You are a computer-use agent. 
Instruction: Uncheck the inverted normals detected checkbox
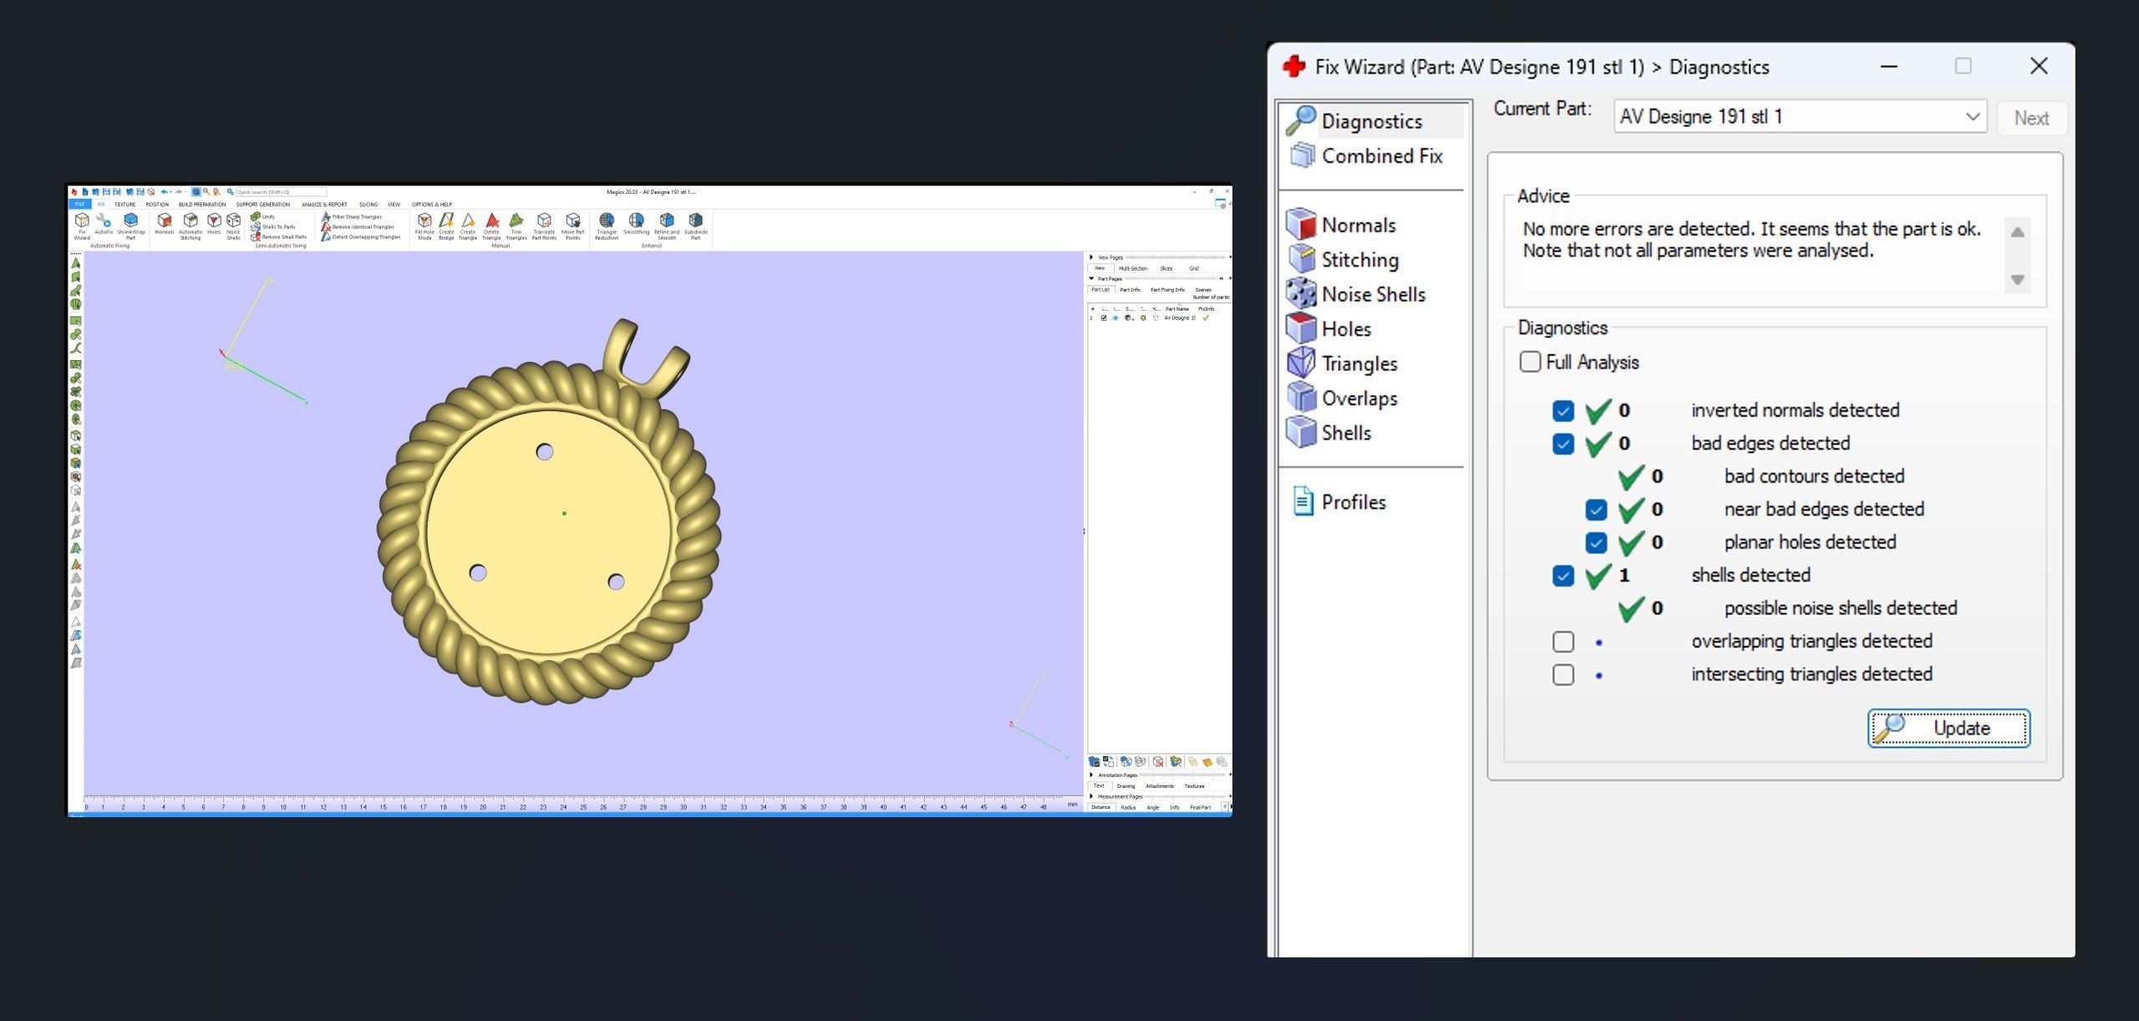point(1562,411)
